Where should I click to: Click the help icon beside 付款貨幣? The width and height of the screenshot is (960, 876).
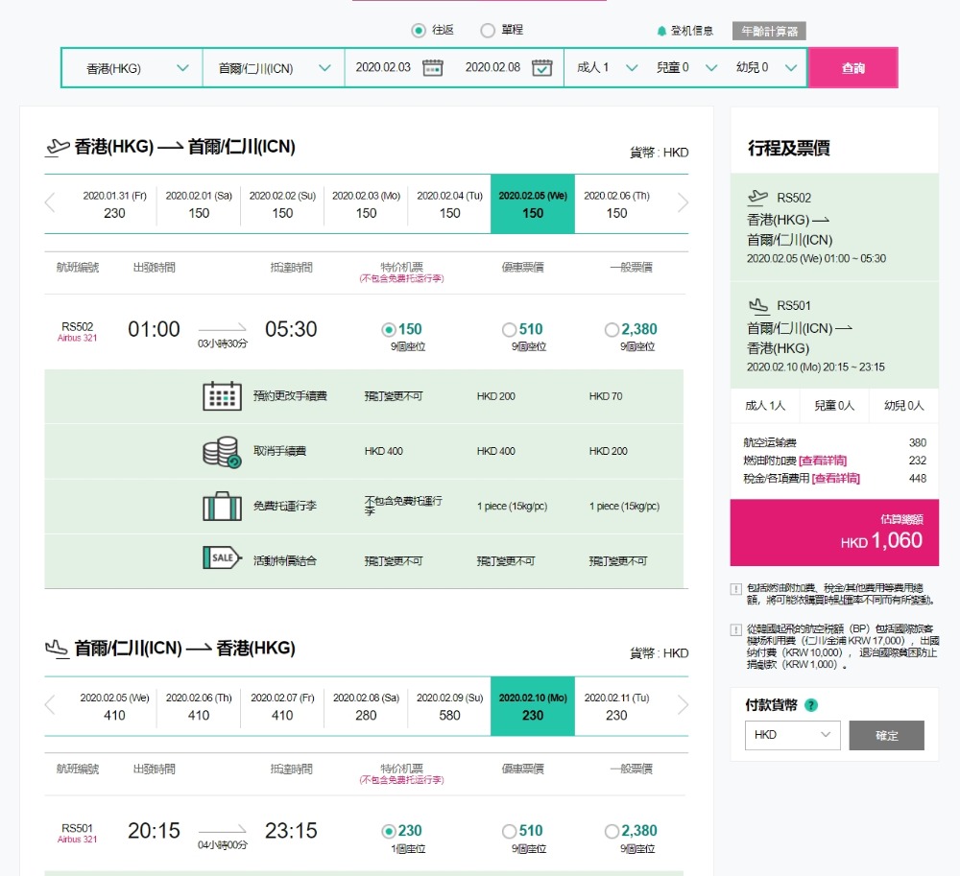point(811,705)
